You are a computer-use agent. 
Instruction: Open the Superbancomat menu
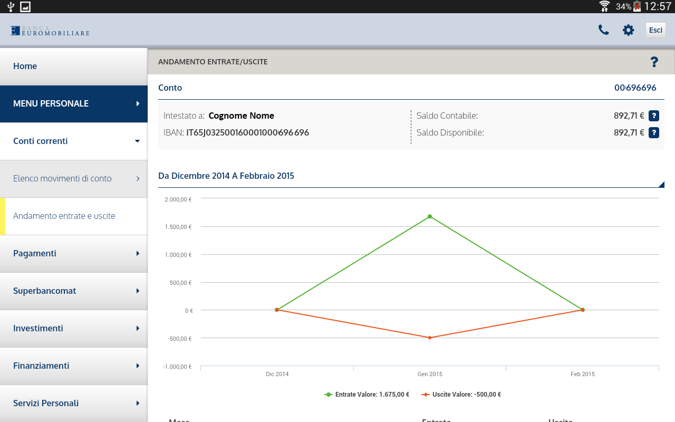pyautogui.click(x=74, y=291)
